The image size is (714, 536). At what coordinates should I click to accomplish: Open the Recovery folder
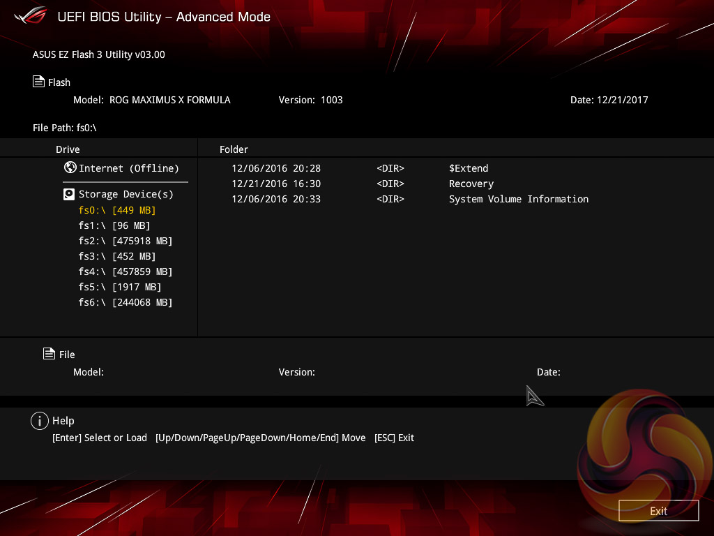pyautogui.click(x=471, y=184)
